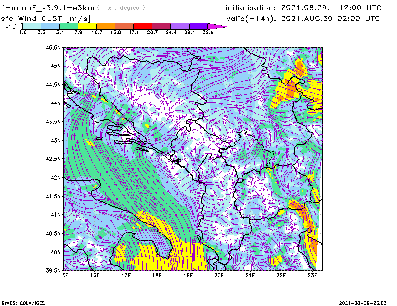Click the 23E longitude label
The height and width of the screenshot is (306, 397).
pos(312,275)
